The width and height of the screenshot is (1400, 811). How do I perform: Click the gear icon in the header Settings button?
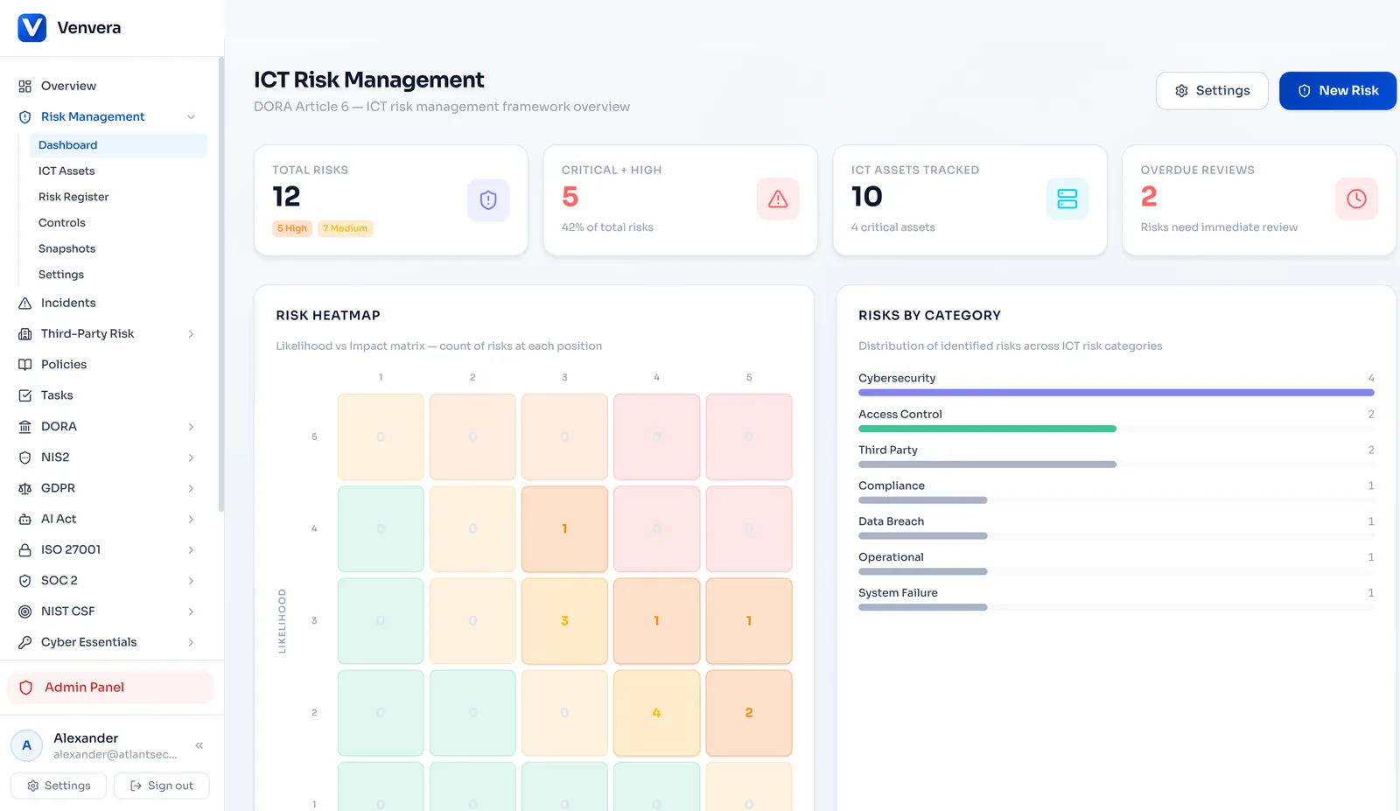point(1182,91)
